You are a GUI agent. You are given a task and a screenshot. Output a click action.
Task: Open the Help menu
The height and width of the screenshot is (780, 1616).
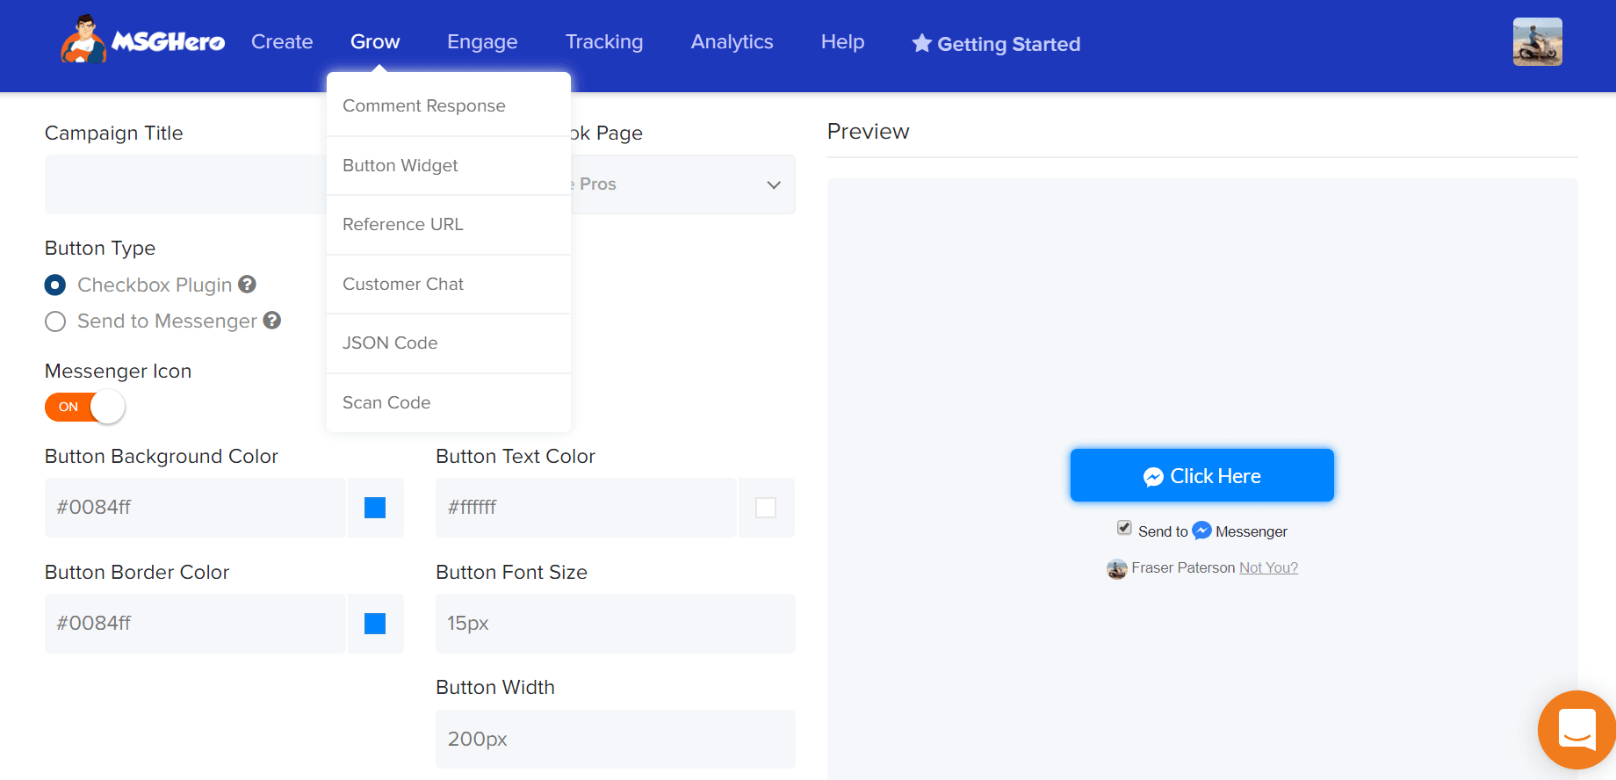coord(842,42)
